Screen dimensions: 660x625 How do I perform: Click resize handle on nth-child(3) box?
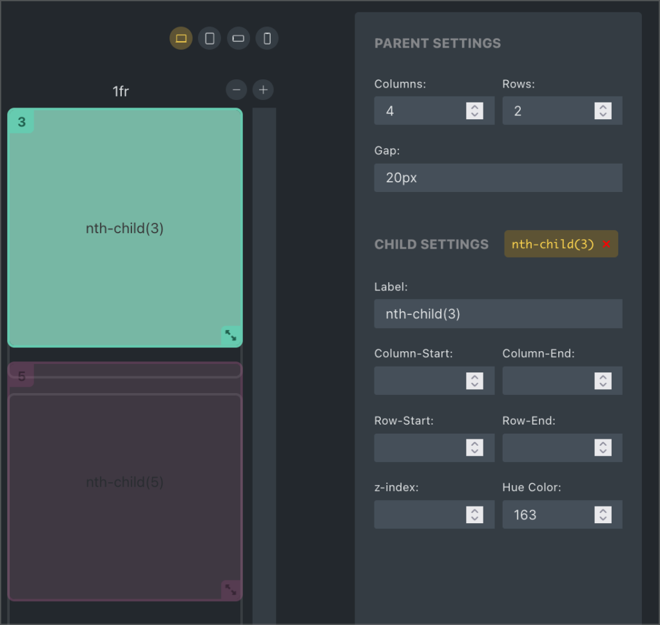click(231, 336)
